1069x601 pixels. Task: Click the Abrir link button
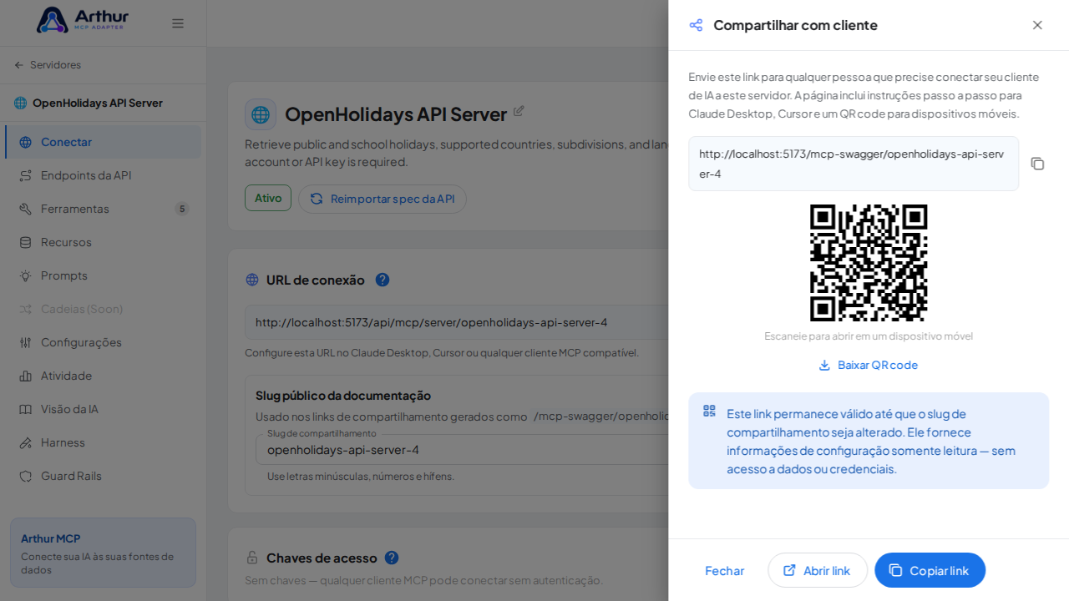point(818,570)
